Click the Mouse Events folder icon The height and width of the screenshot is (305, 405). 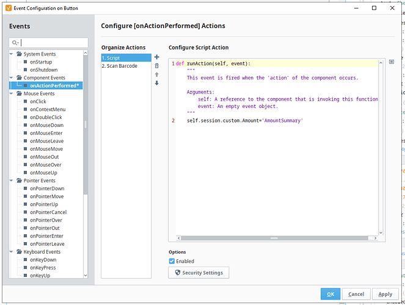19,93
